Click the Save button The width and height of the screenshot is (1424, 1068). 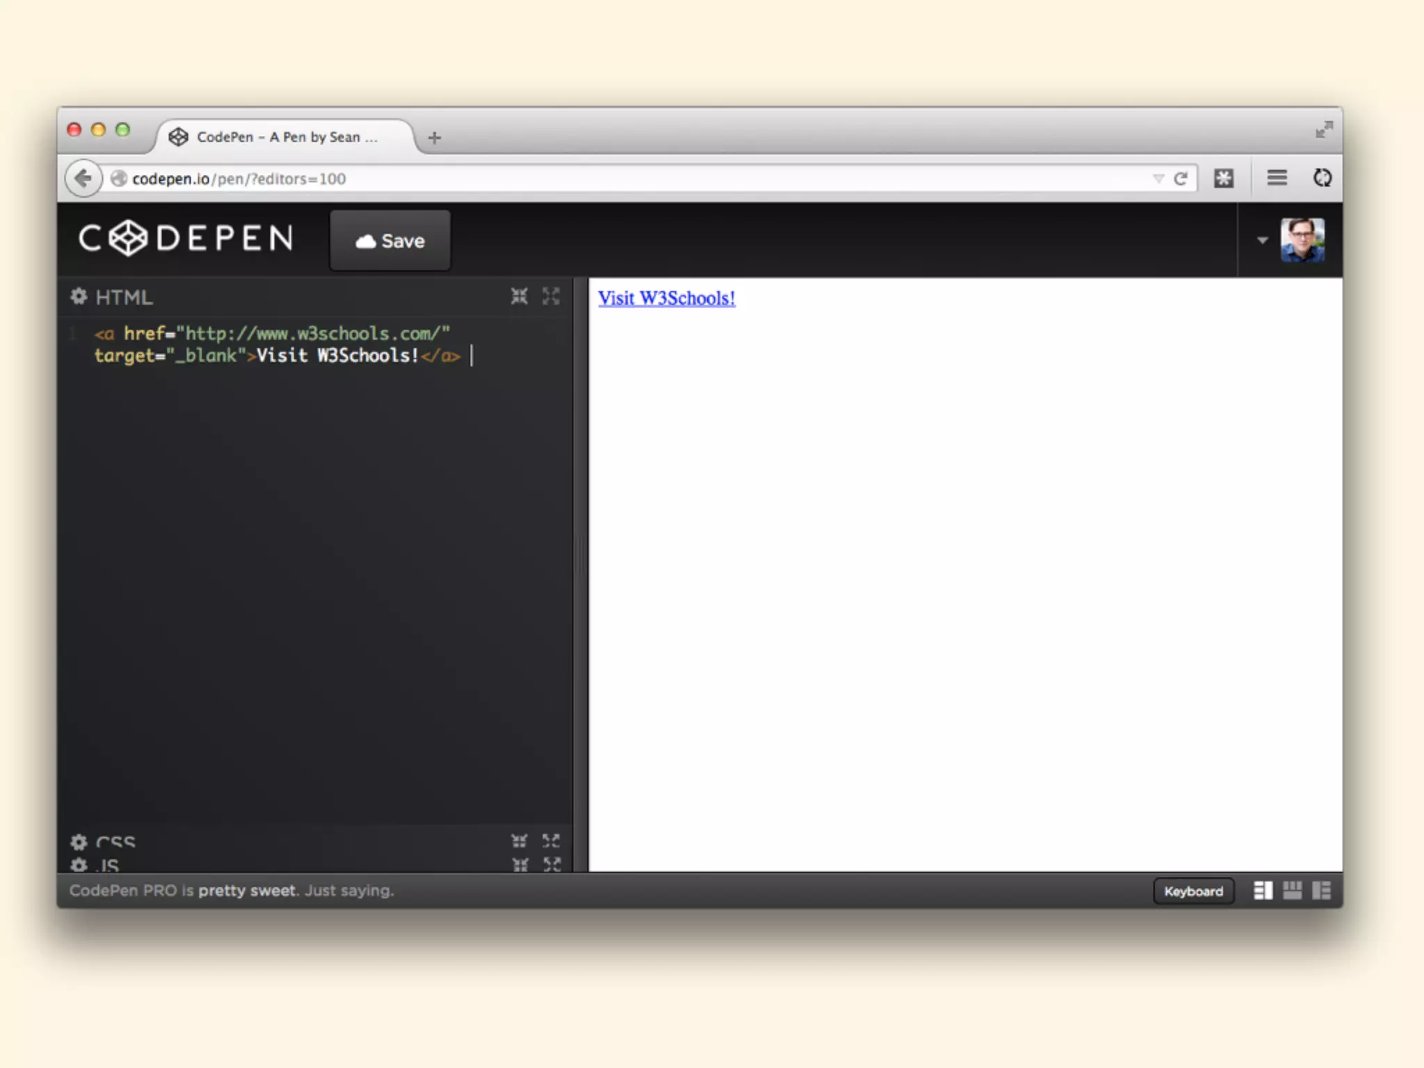390,241
